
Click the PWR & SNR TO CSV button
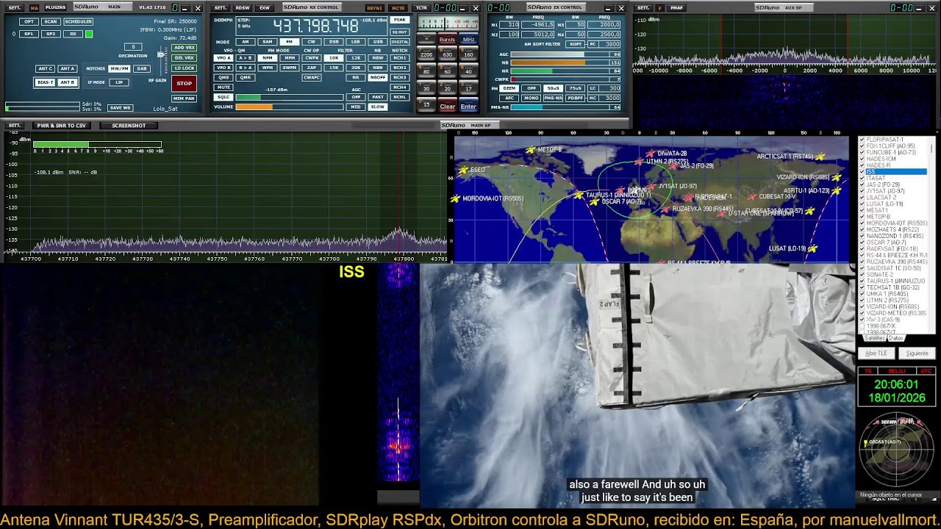[62, 126]
